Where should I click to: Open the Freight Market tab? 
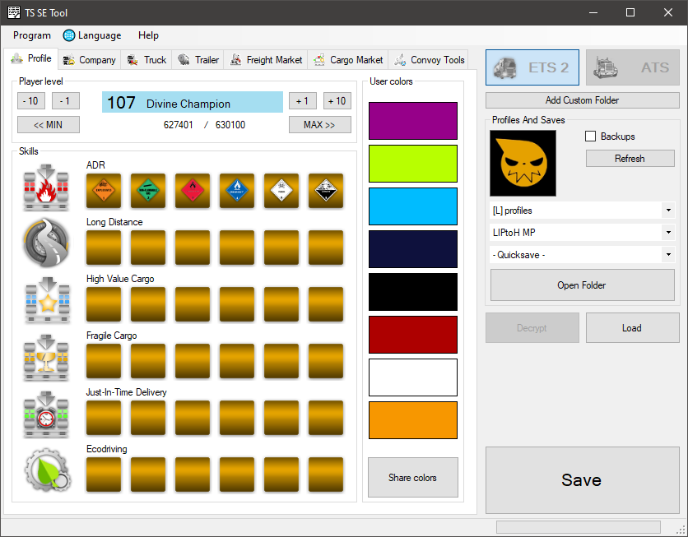pos(266,60)
